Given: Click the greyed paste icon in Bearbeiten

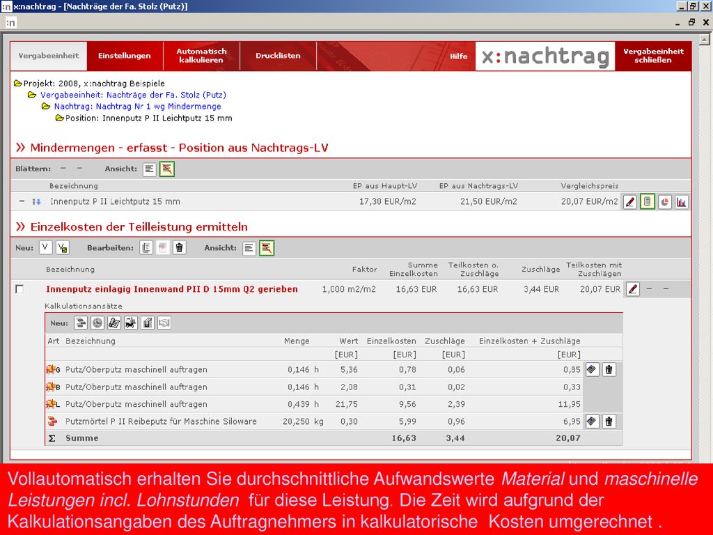Looking at the screenshot, I should coord(162,248).
